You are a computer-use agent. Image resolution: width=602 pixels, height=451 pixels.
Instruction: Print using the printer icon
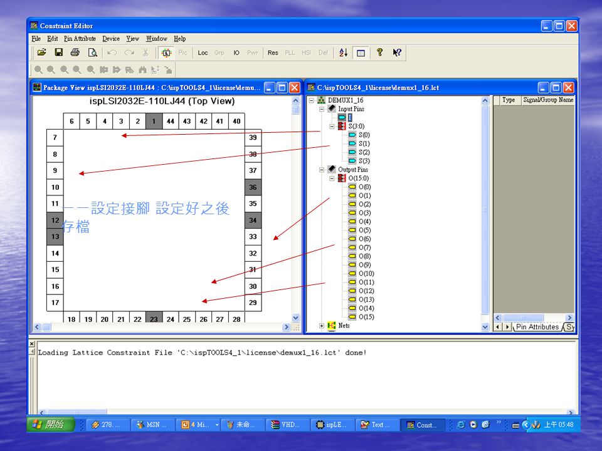75,53
